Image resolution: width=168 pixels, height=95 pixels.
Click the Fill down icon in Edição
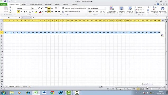[x=148, y=10]
